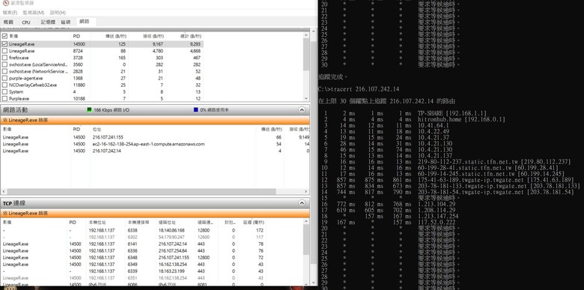
Task: Uncheck LineageR.exe with PID 14500
Action: tap(4, 44)
